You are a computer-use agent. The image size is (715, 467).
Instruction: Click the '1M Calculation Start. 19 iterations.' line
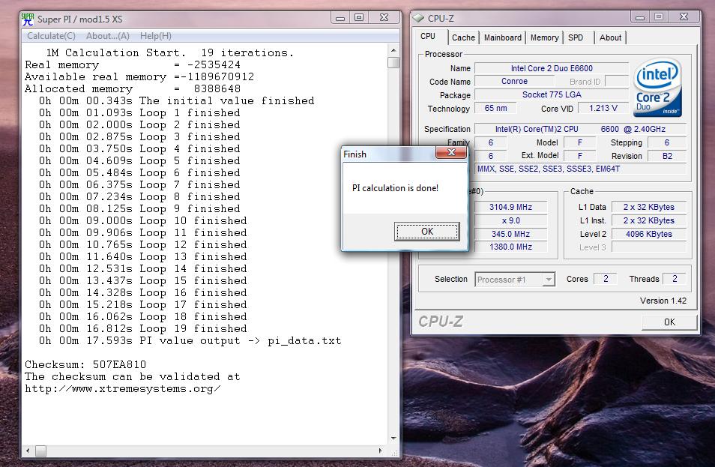pyautogui.click(x=169, y=52)
